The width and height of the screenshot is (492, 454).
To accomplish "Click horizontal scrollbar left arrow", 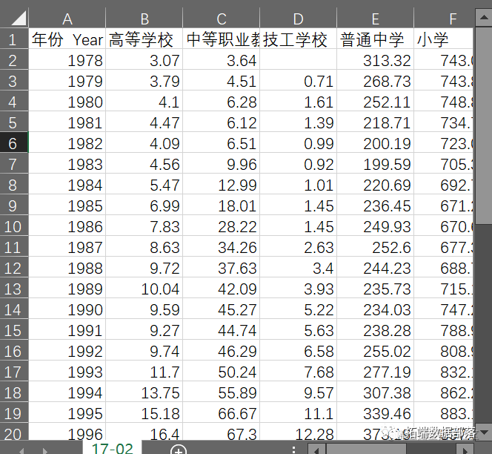I will 316,450.
